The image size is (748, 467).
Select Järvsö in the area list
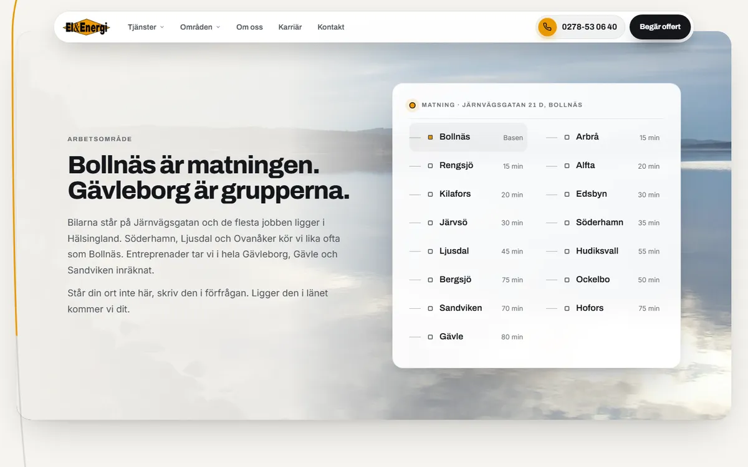pyautogui.click(x=468, y=222)
